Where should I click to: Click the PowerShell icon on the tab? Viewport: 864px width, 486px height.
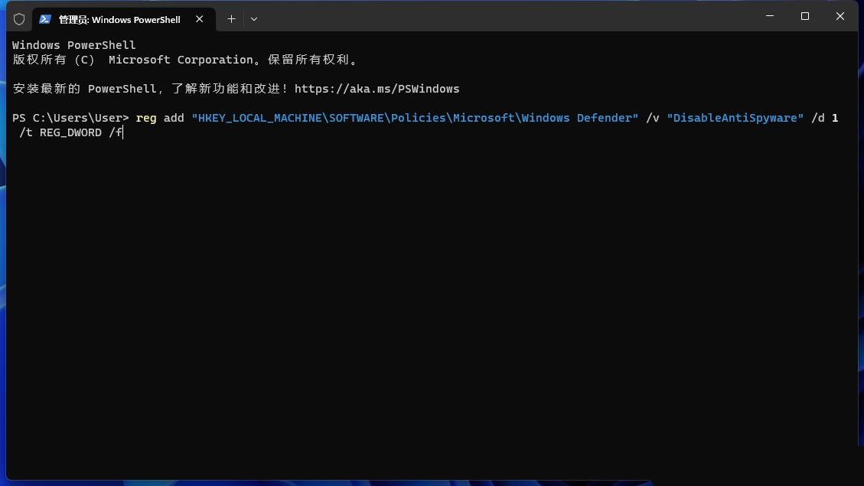46,19
